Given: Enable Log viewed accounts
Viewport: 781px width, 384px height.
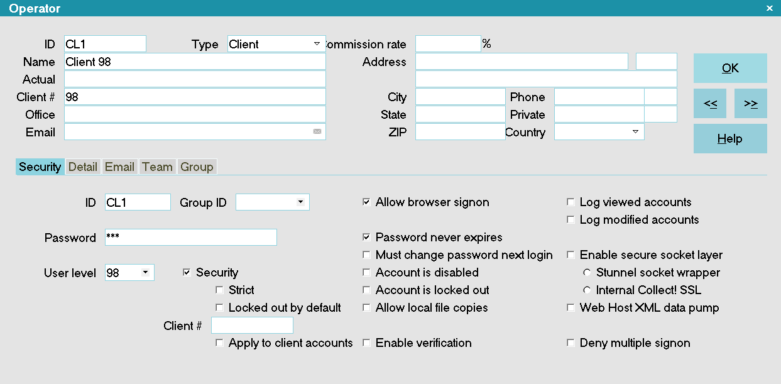Looking at the screenshot, I should [571, 202].
